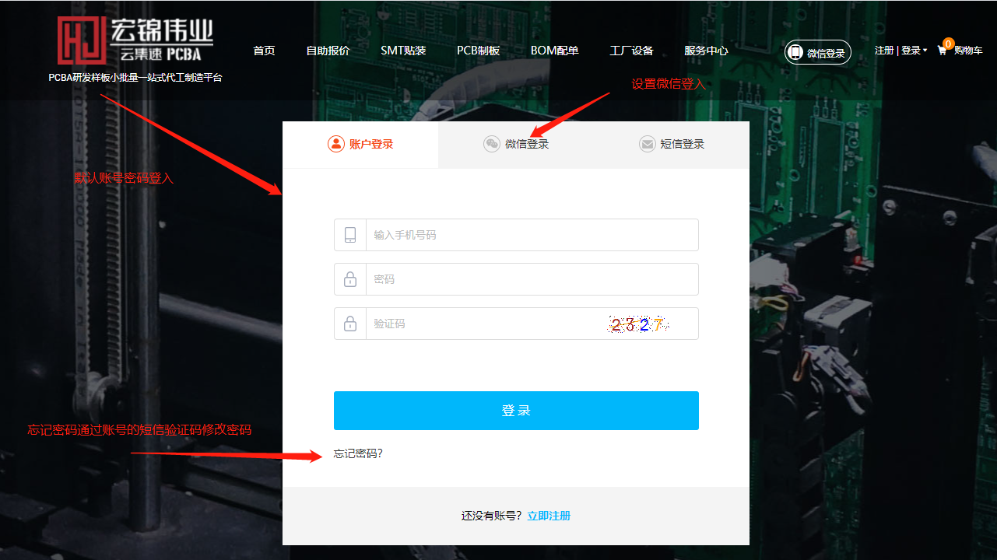
Task: Expand the 登录 dropdown arrow
Action: (926, 50)
